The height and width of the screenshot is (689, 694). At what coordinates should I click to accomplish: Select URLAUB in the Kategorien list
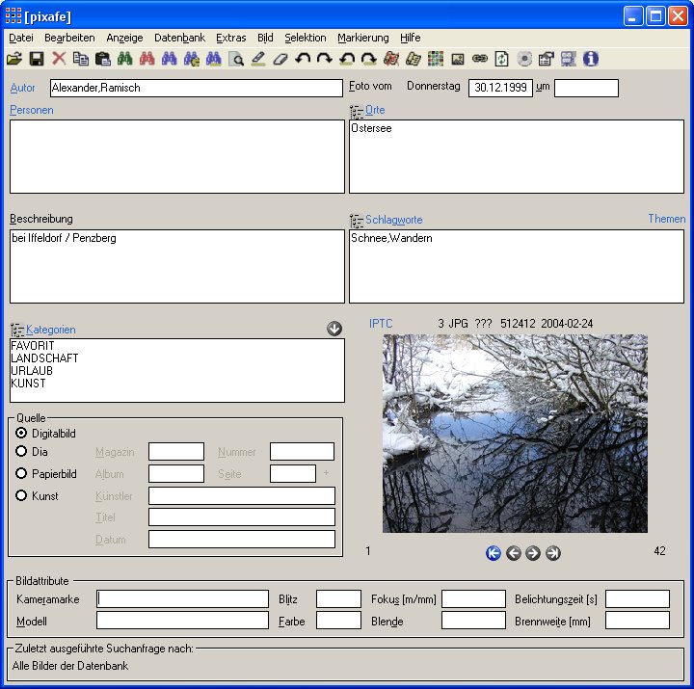[32, 370]
